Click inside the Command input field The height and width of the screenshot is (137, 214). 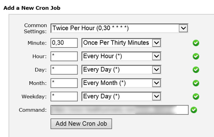(119, 110)
